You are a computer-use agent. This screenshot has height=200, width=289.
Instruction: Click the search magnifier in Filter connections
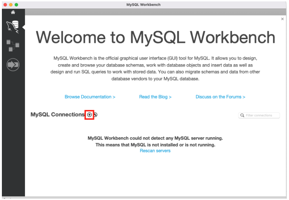click(x=242, y=115)
